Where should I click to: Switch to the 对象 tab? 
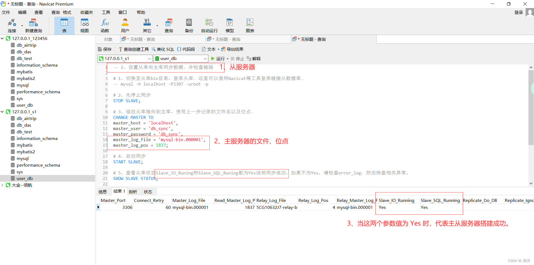point(108,39)
